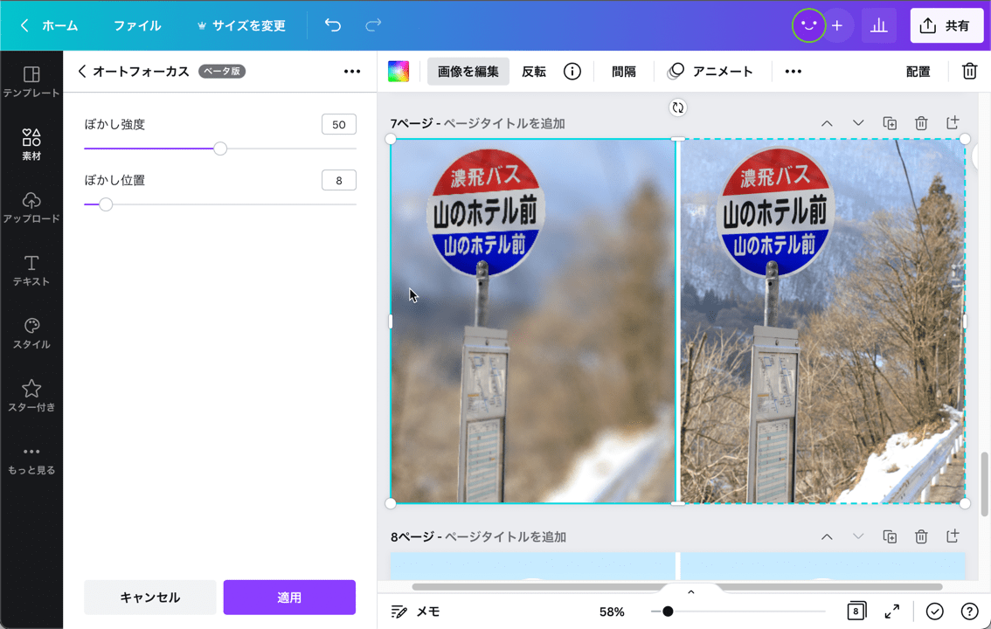
Task: Expand the bottom page thumbnails tray
Action: coord(690,591)
